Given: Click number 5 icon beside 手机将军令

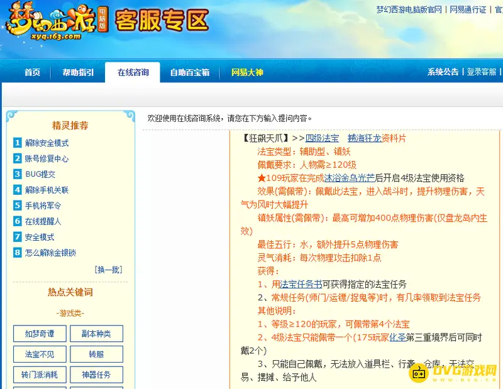Looking at the screenshot, I should click(18, 205).
